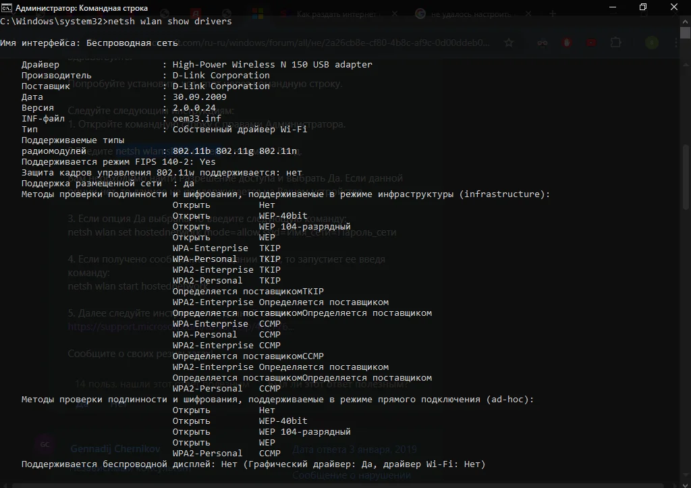Click the console scrollbar up arrow
This screenshot has height=488, width=691.
[686, 20]
